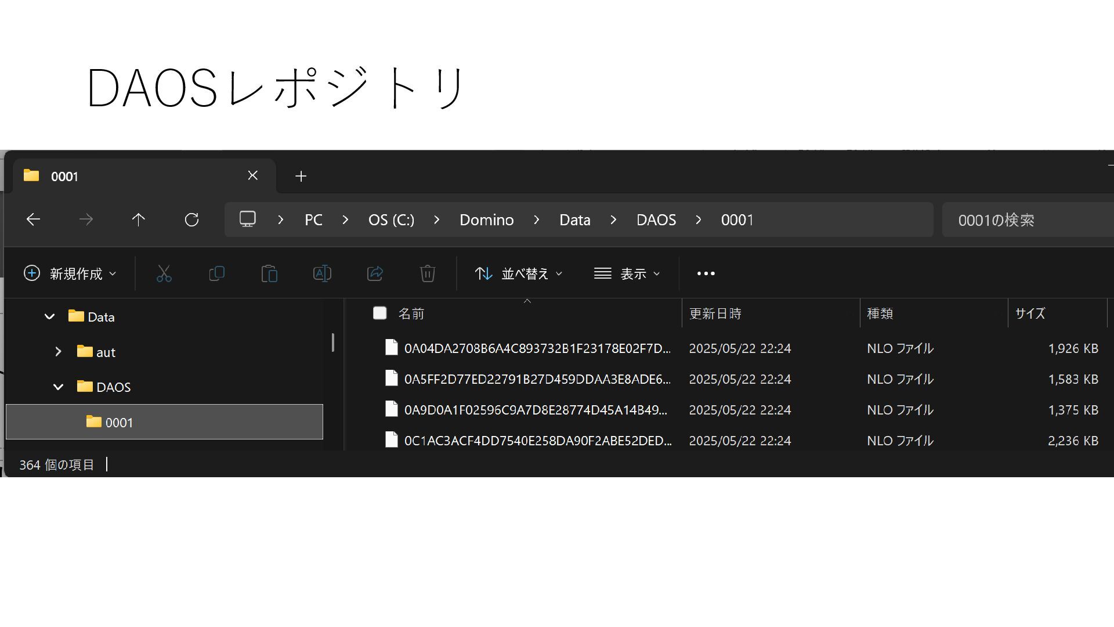Open a new tab with plus button
The height and width of the screenshot is (627, 1114).
tap(301, 176)
